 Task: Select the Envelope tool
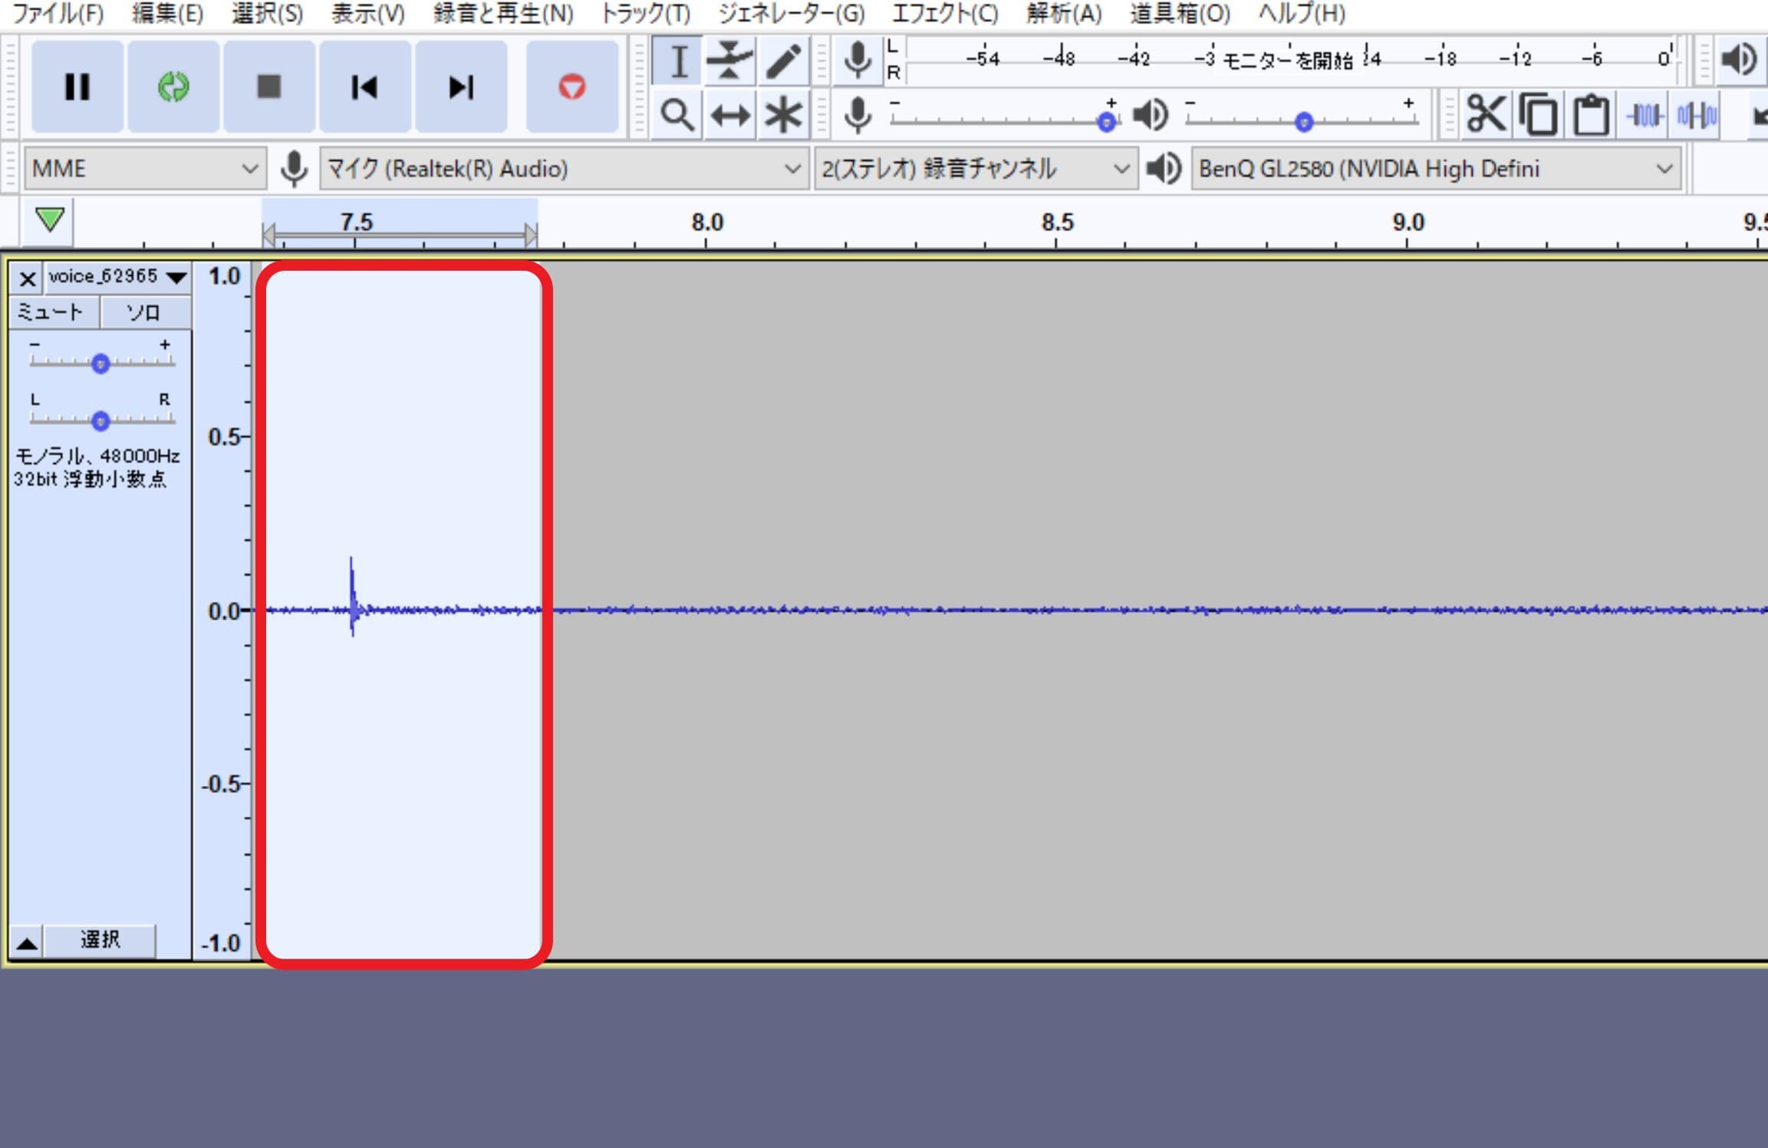click(729, 61)
